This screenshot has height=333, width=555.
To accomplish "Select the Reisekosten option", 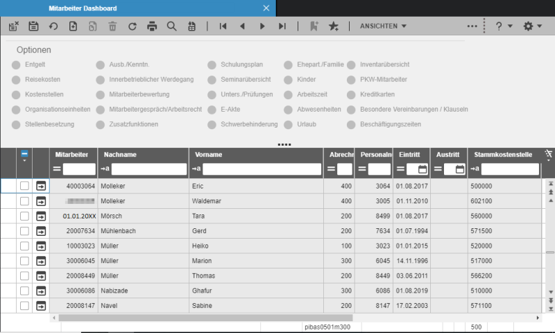I will [16, 80].
